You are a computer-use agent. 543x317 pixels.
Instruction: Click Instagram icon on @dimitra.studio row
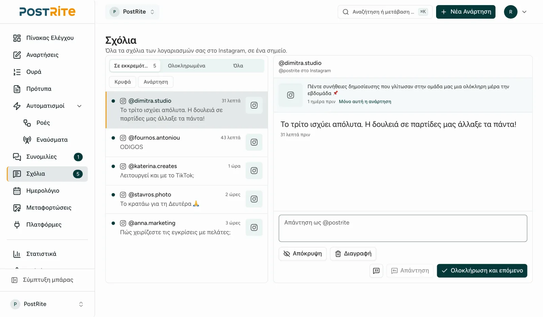pos(254,105)
